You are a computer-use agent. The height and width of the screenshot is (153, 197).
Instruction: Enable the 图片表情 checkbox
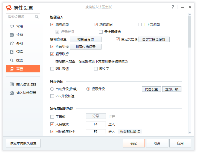[52, 69]
